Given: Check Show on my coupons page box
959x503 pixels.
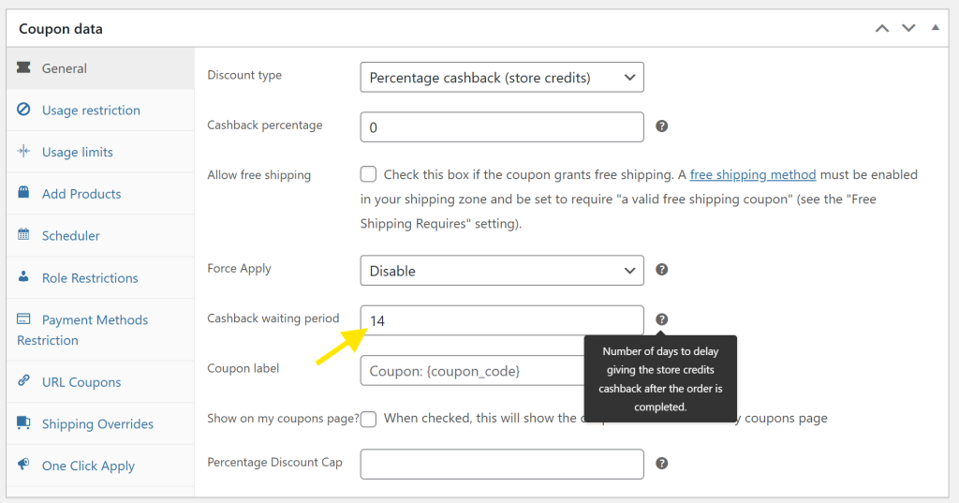Looking at the screenshot, I should pyautogui.click(x=368, y=420).
